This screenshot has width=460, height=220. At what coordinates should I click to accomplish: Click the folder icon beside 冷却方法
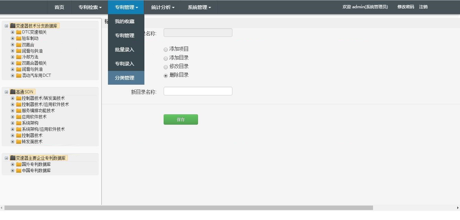tap(18, 57)
